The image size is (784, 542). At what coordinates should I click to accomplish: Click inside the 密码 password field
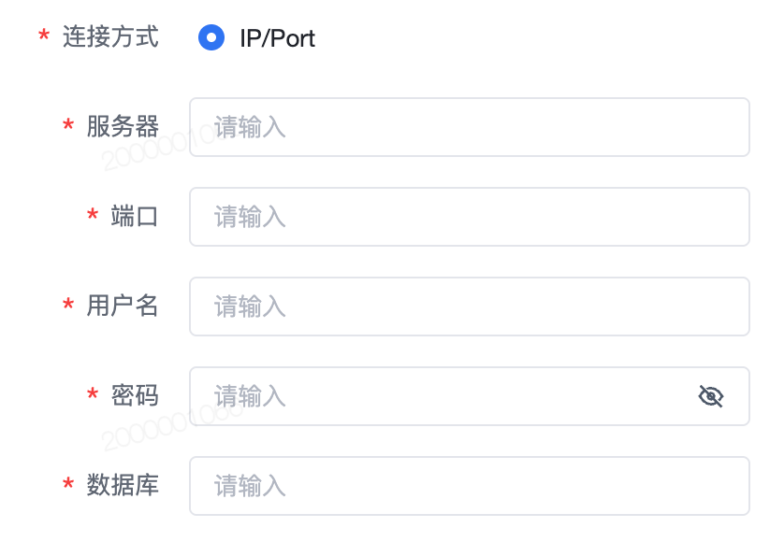coord(470,396)
